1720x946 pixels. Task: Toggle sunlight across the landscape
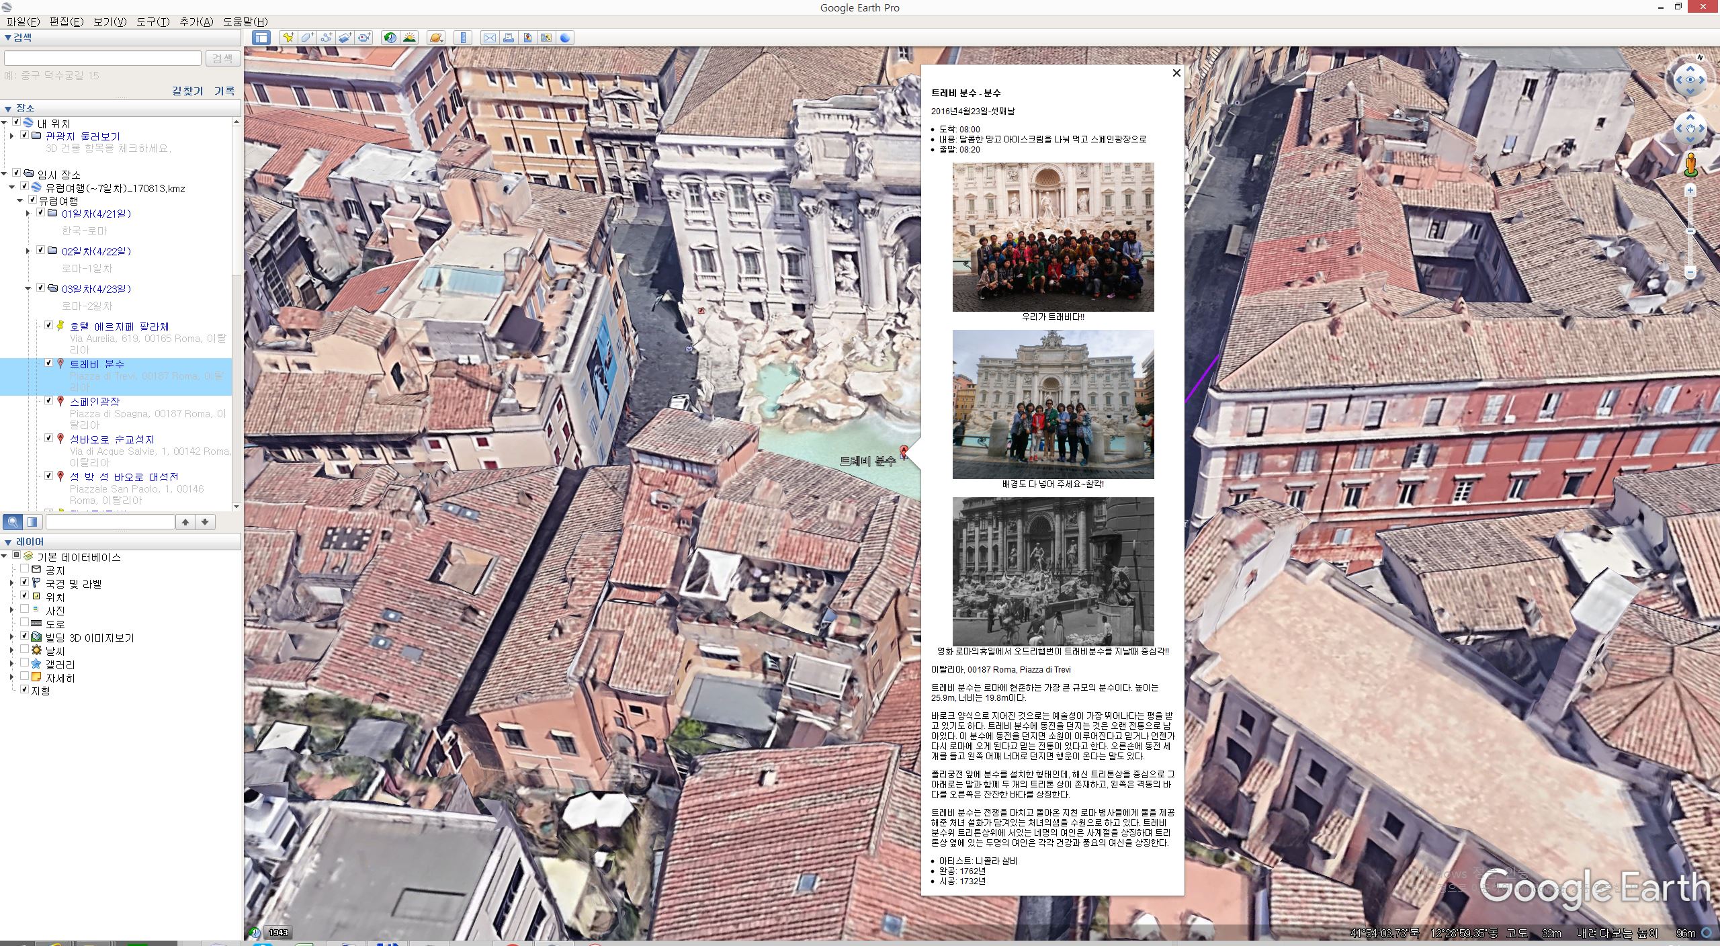(408, 38)
